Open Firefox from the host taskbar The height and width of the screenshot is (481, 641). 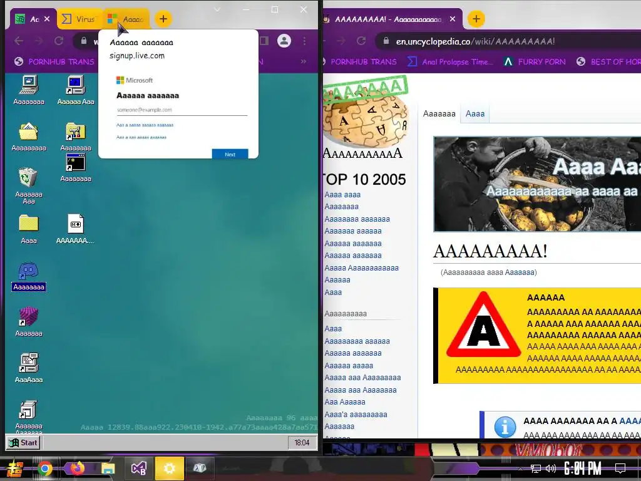[77, 468]
